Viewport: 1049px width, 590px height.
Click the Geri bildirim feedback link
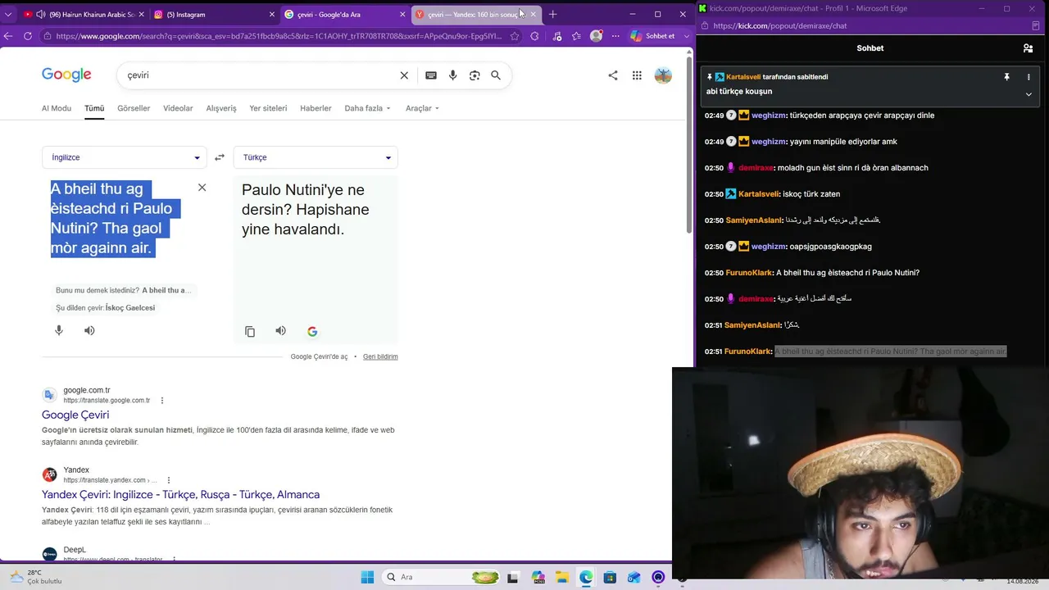[x=380, y=356]
